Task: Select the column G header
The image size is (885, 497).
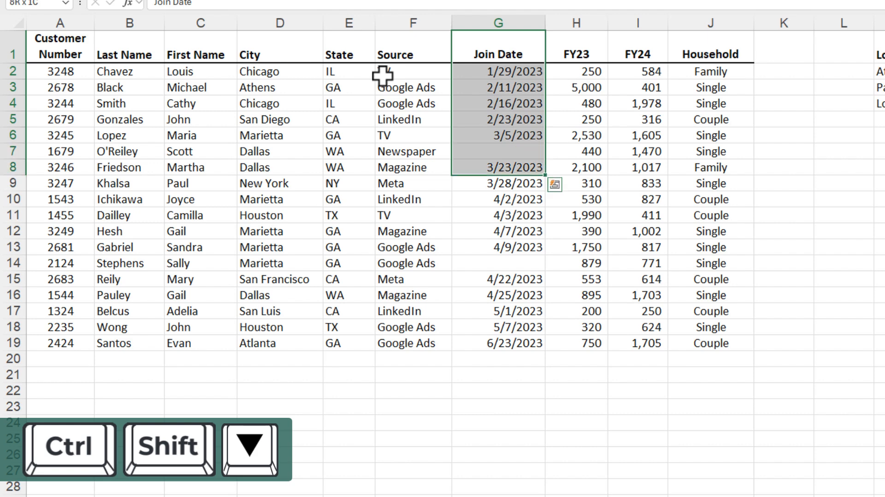Action: [x=498, y=23]
